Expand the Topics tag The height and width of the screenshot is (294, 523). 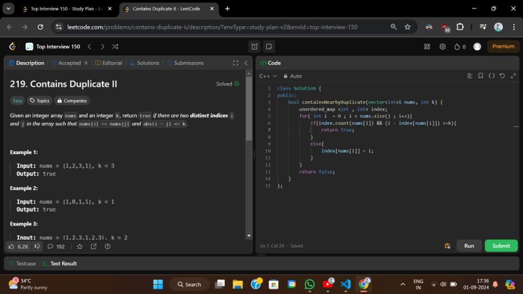pyautogui.click(x=39, y=101)
